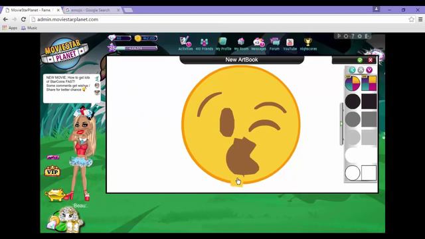Click the palette panel side scrollbar

coord(342,124)
